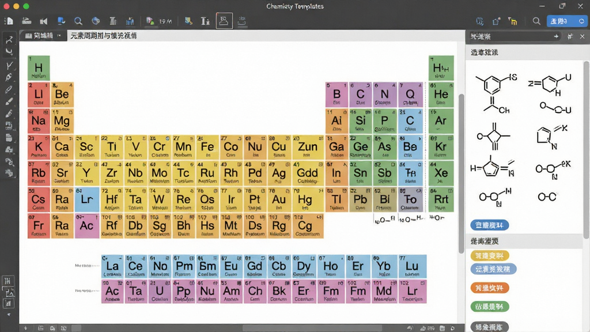Select the Xe element cell
This screenshot has width=590, height=332.
tap(441, 173)
